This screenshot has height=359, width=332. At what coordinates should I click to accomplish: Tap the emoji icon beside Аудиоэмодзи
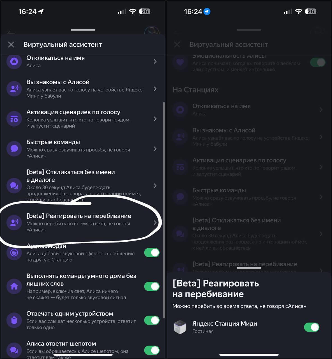click(x=14, y=253)
